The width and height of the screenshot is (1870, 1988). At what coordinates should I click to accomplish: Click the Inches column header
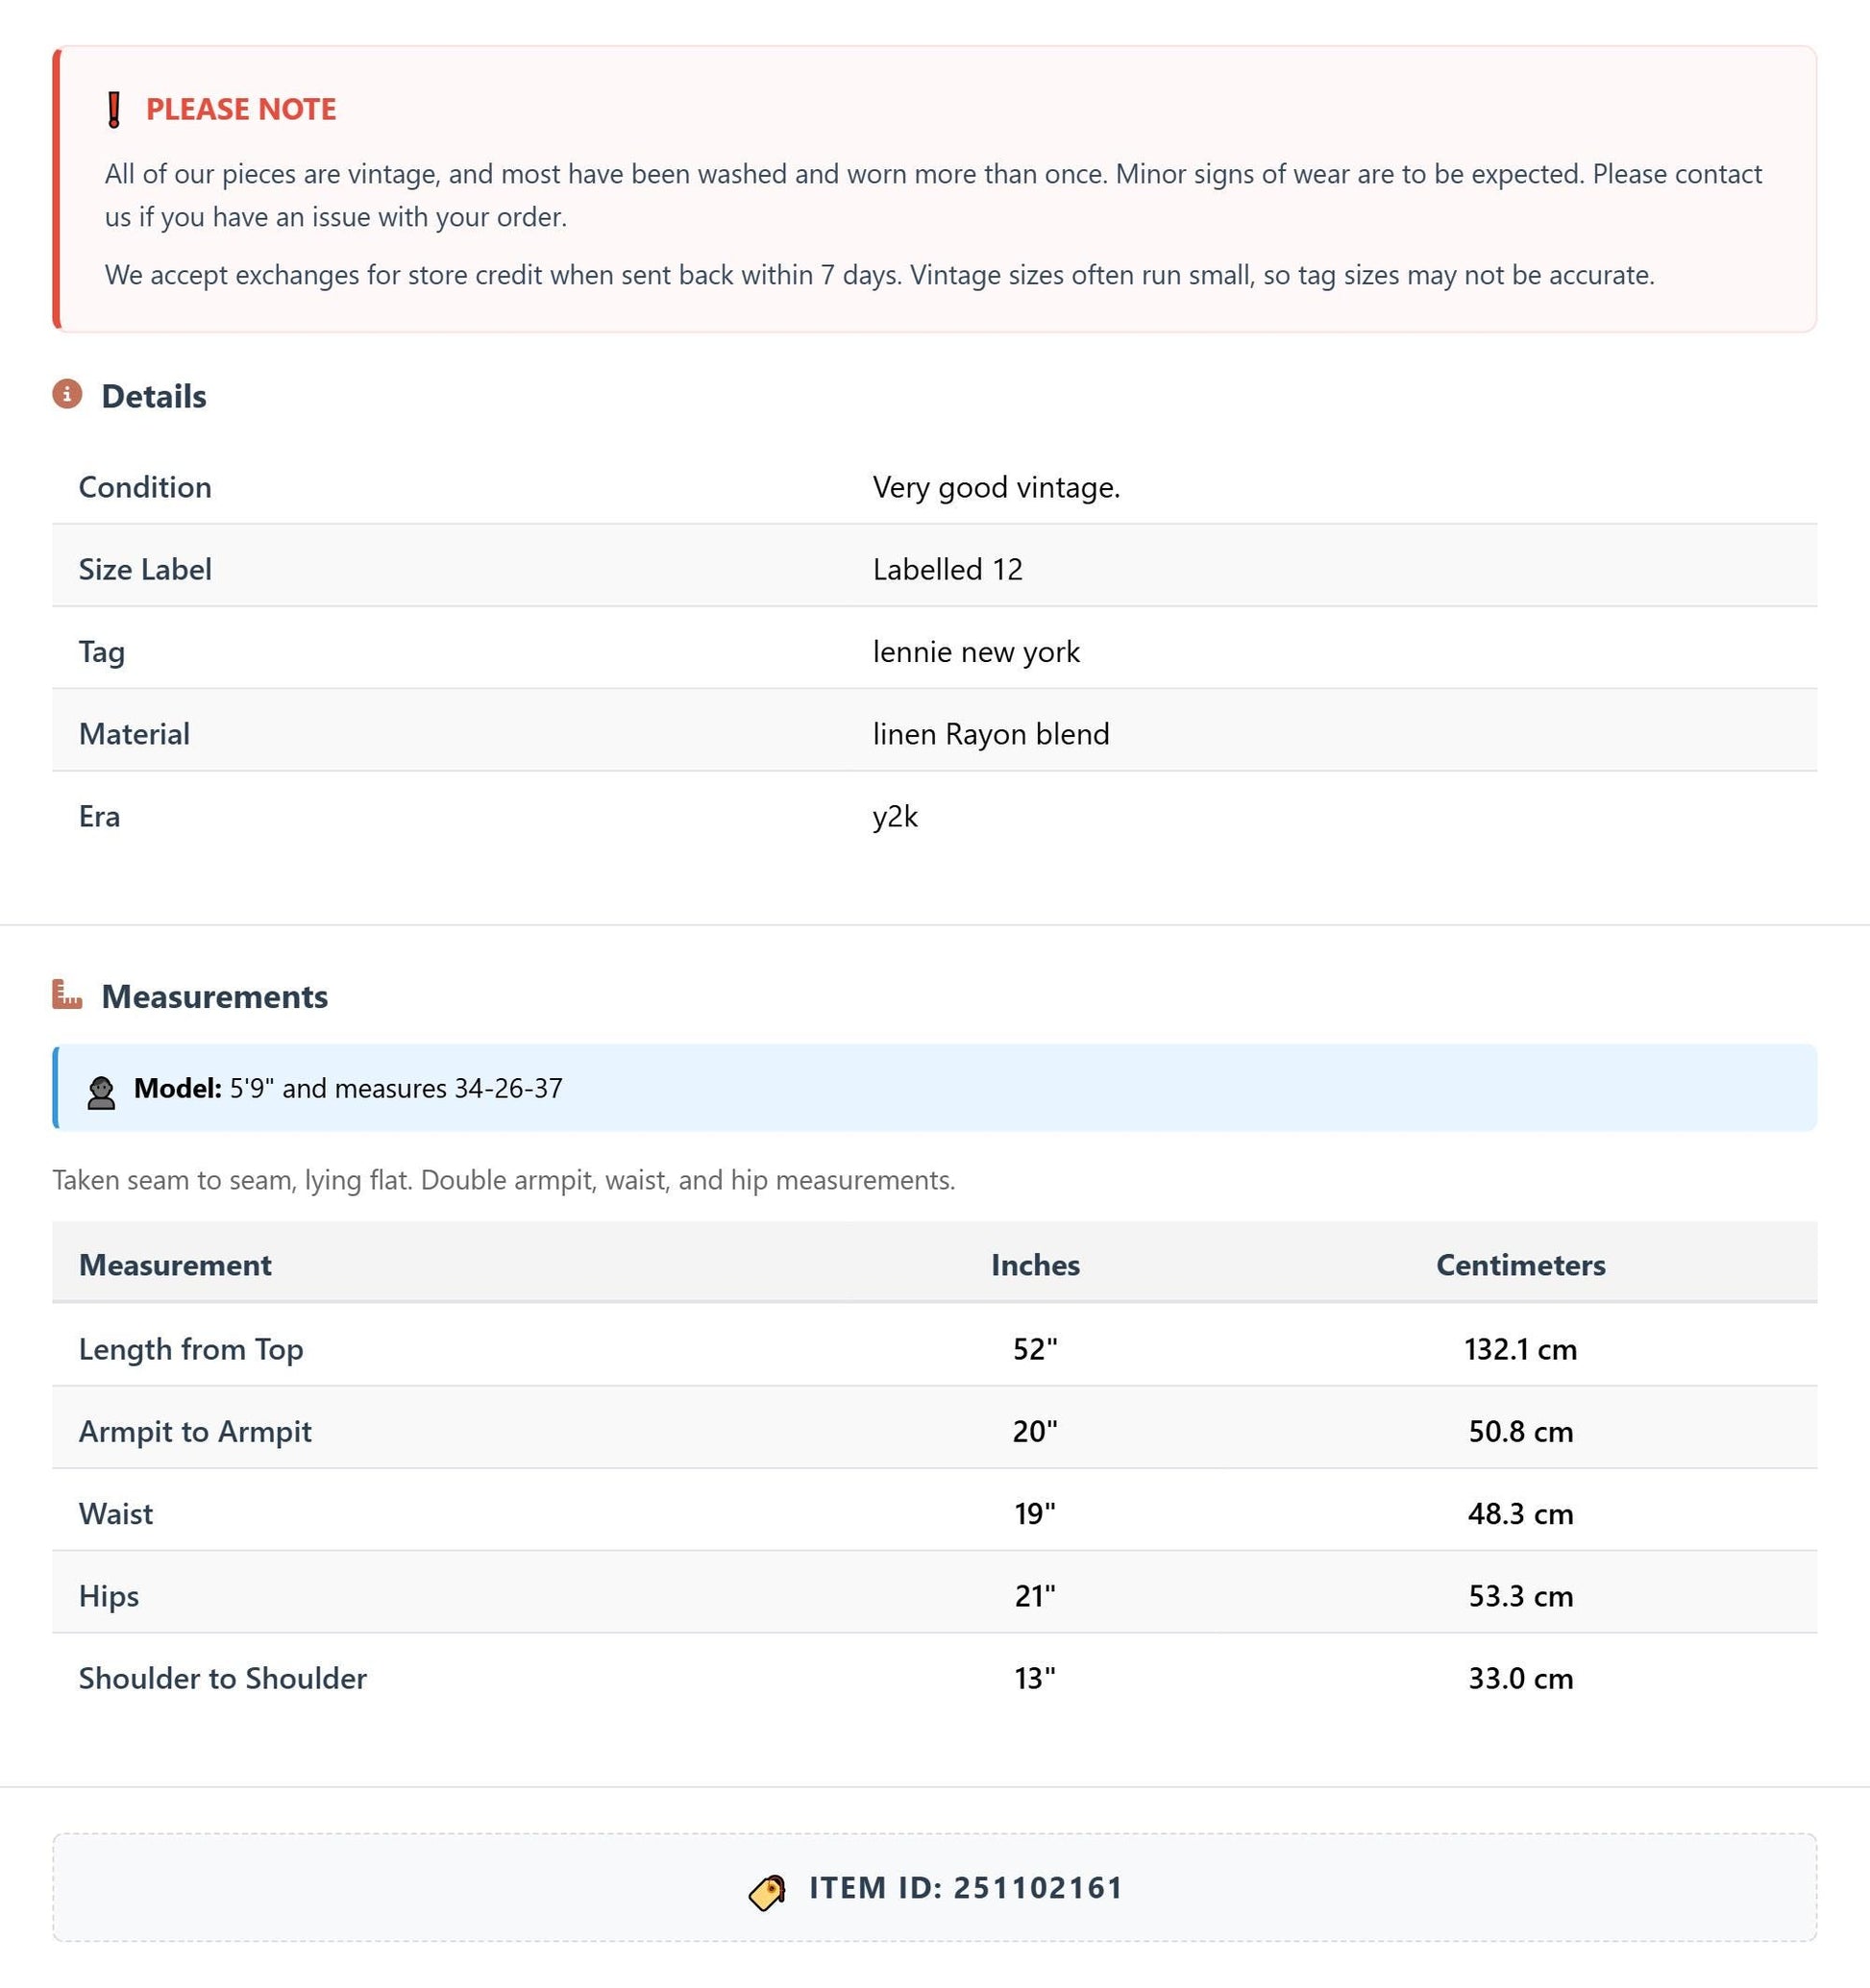pos(1035,1265)
